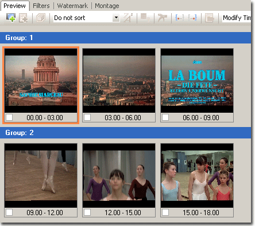This screenshot has width=255, height=226.
Task: Switch to the Preview tab
Action: [x=14, y=6]
